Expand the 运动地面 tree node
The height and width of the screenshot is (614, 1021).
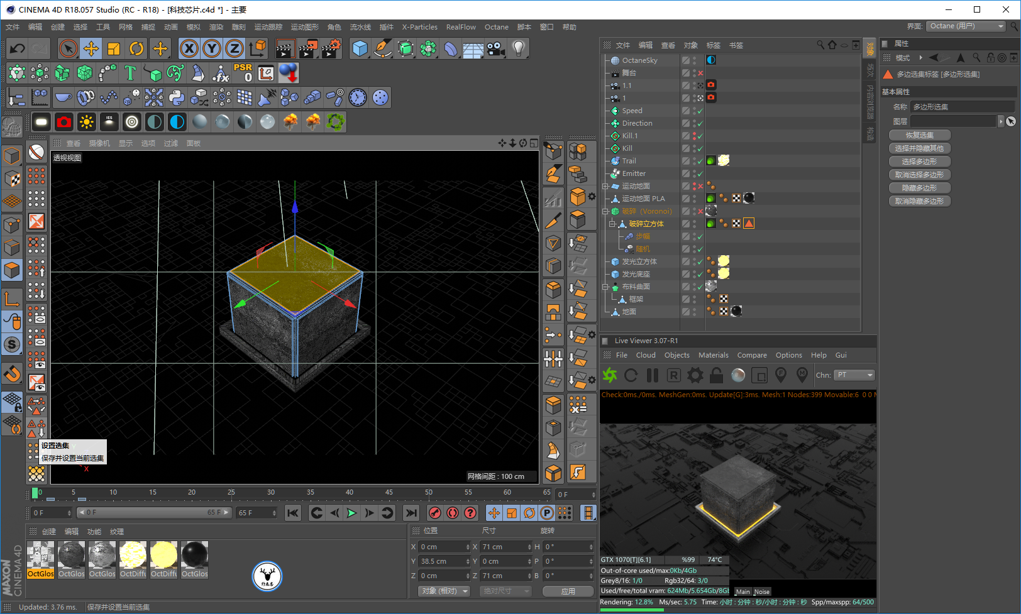[x=605, y=186]
